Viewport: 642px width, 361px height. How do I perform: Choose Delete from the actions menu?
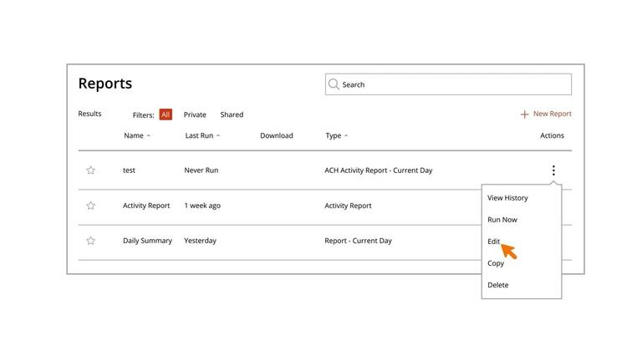pos(498,285)
